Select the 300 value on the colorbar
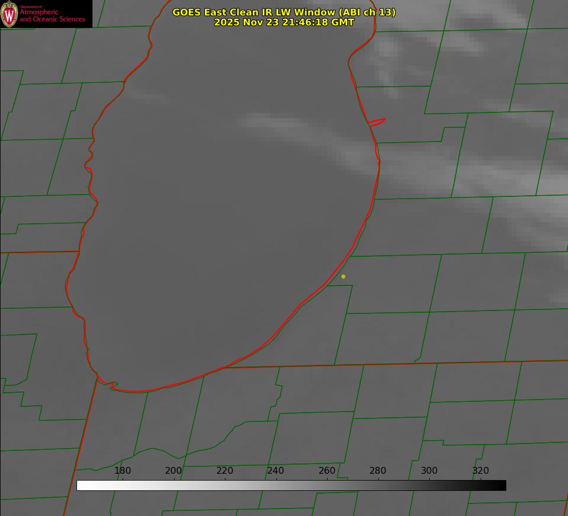 429,471
